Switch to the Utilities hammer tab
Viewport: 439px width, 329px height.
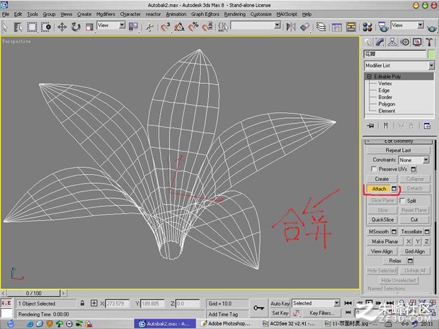(x=430, y=42)
